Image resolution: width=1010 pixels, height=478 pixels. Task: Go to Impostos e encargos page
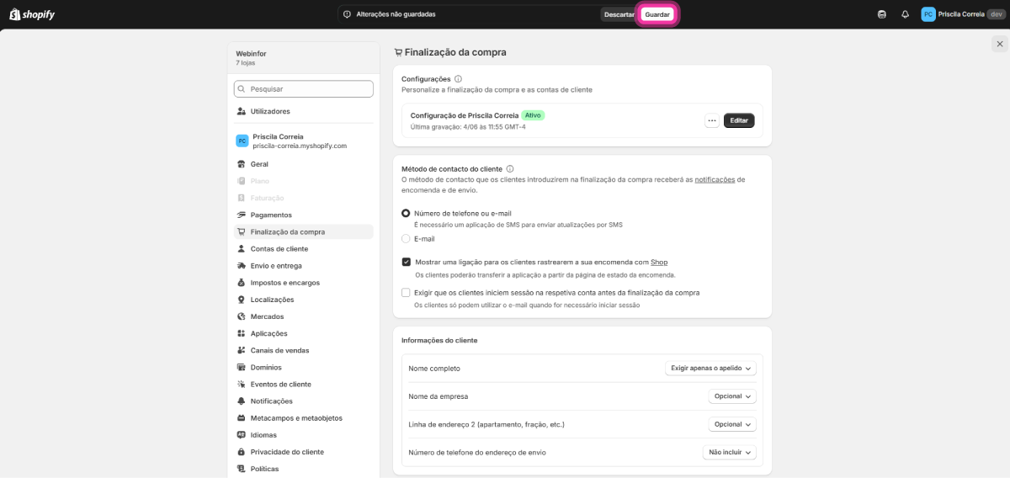click(303, 283)
